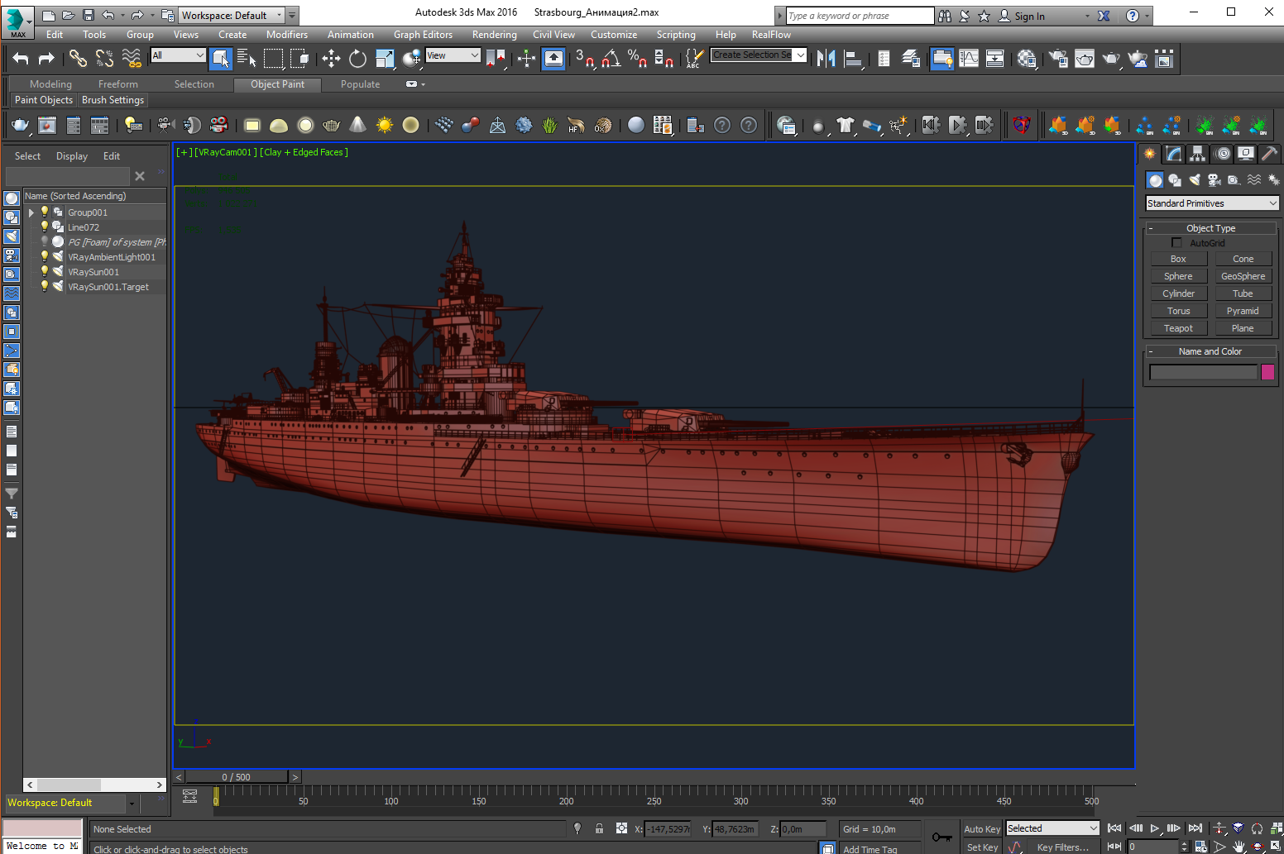Open the key filter Selected dropdown
This screenshot has height=854, width=1284.
tap(1052, 828)
